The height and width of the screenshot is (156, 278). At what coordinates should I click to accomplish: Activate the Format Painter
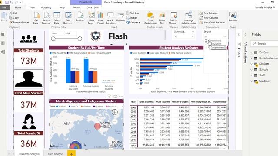click(19, 22)
